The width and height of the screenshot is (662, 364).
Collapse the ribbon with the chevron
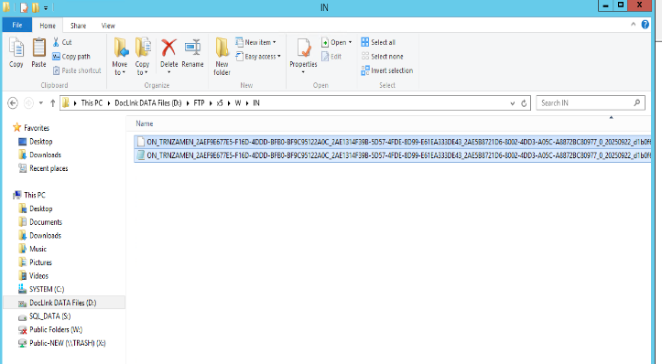pyautogui.click(x=633, y=25)
